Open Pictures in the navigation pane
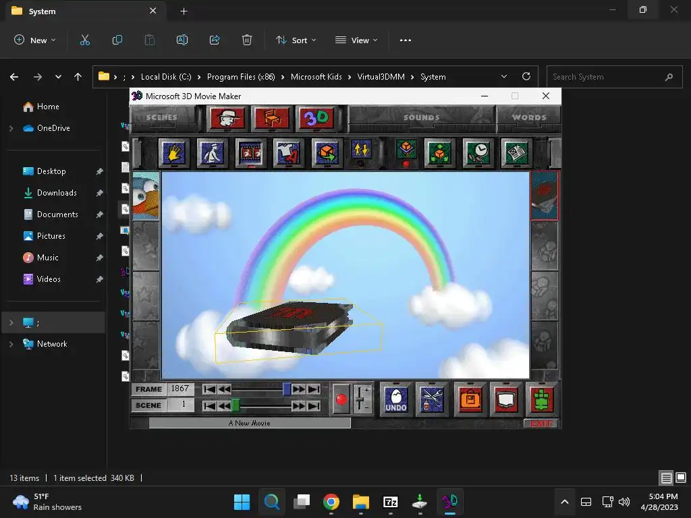Viewport: 691px width, 518px height. pos(51,236)
